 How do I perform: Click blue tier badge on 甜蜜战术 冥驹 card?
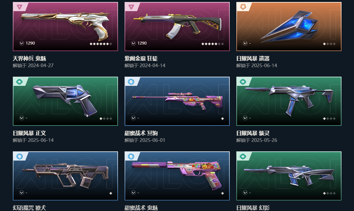(x=131, y=82)
